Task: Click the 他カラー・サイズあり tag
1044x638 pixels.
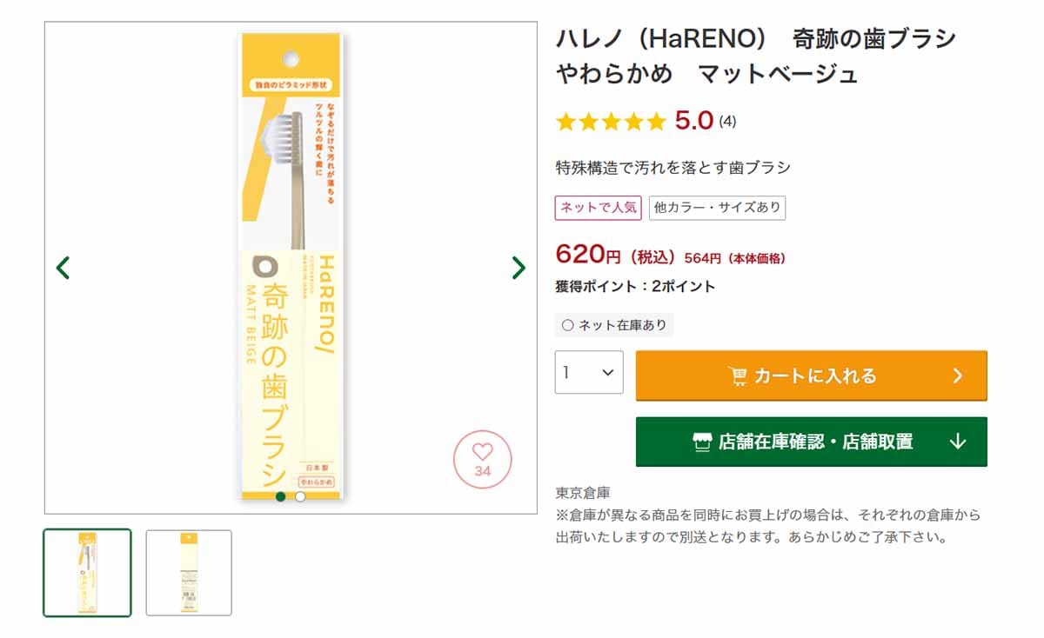Action: tap(717, 208)
